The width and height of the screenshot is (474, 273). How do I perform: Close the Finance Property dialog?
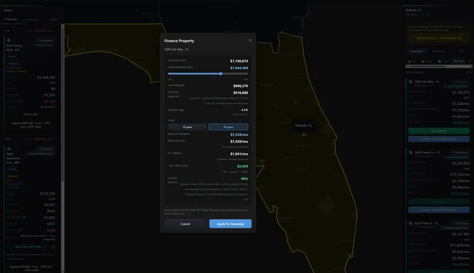click(250, 41)
